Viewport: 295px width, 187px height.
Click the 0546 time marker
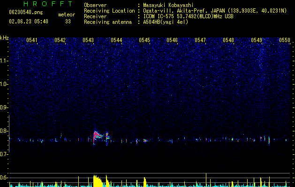[x=172, y=40]
